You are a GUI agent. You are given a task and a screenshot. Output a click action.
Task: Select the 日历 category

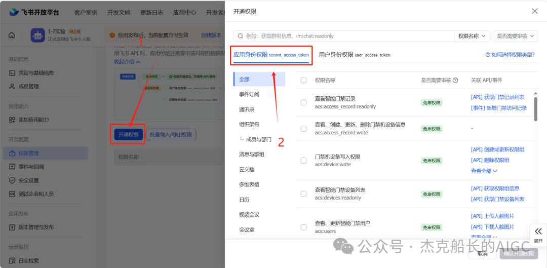coord(244,200)
